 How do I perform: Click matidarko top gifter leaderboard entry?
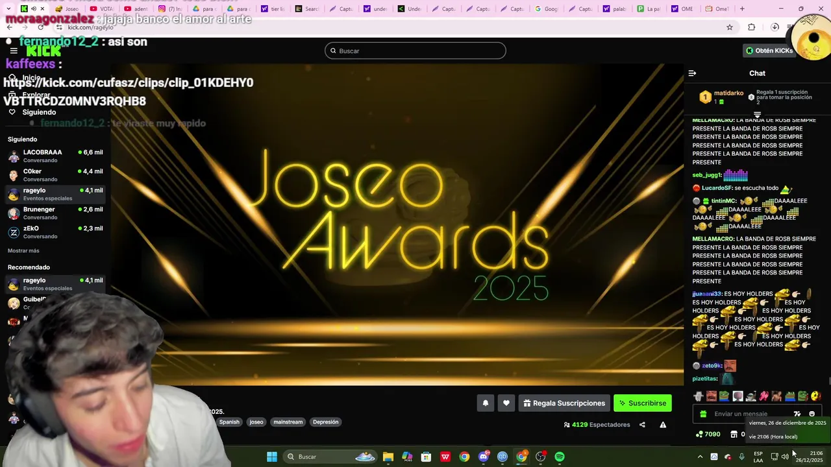(721, 97)
